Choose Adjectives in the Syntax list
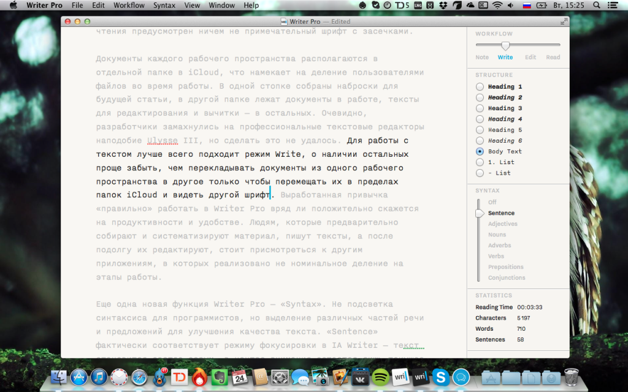 [502, 224]
